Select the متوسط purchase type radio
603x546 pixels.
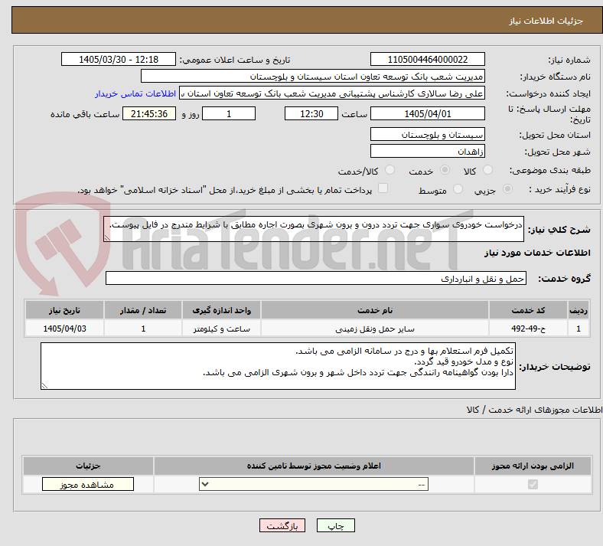click(x=458, y=189)
